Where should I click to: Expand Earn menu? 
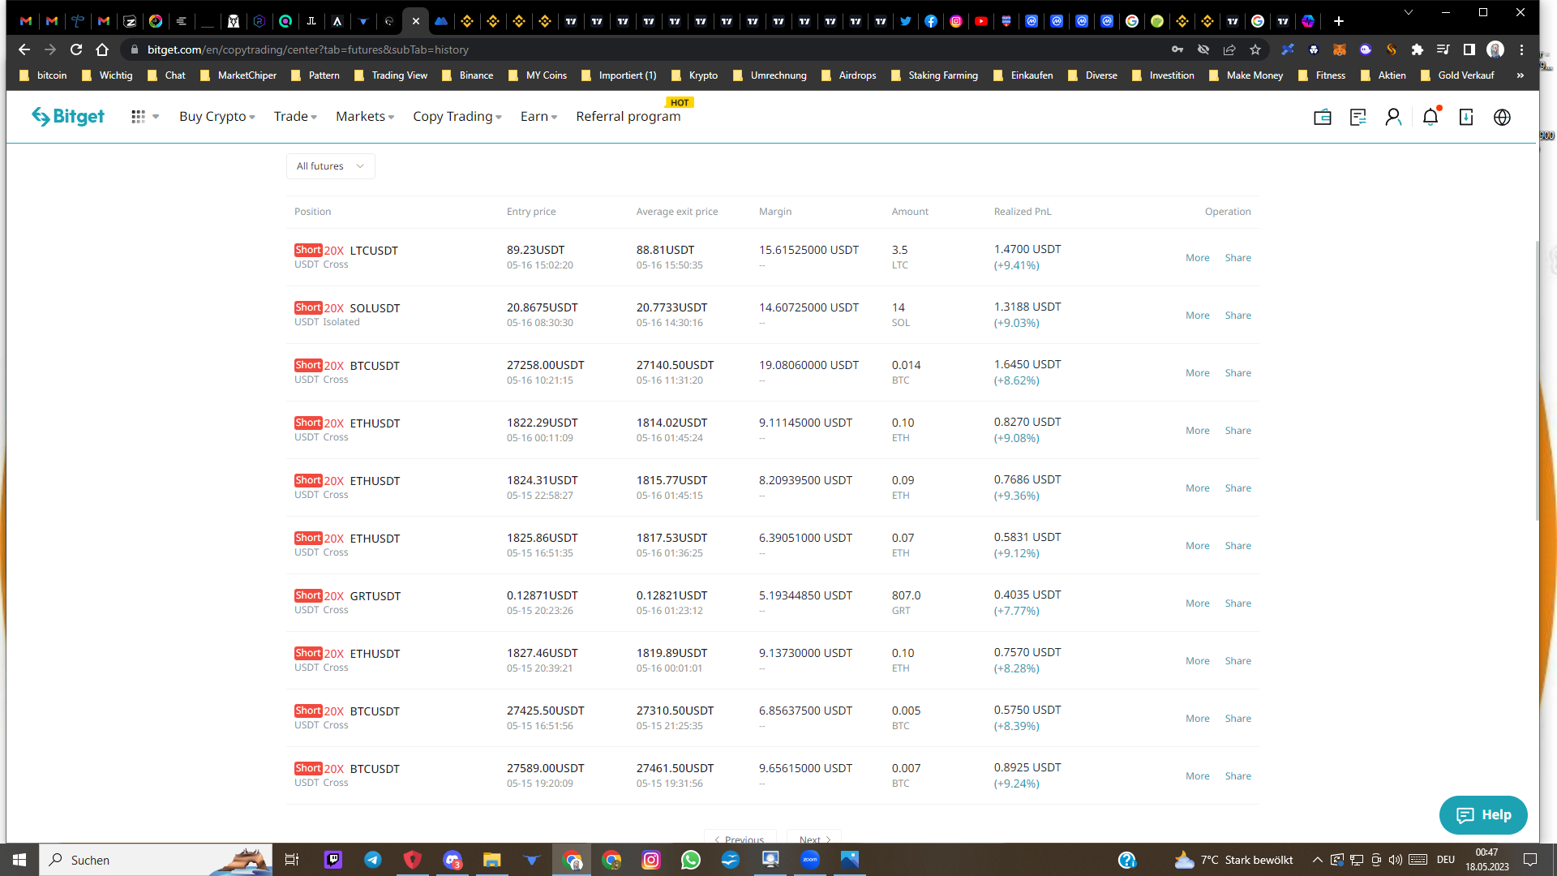[x=538, y=117]
